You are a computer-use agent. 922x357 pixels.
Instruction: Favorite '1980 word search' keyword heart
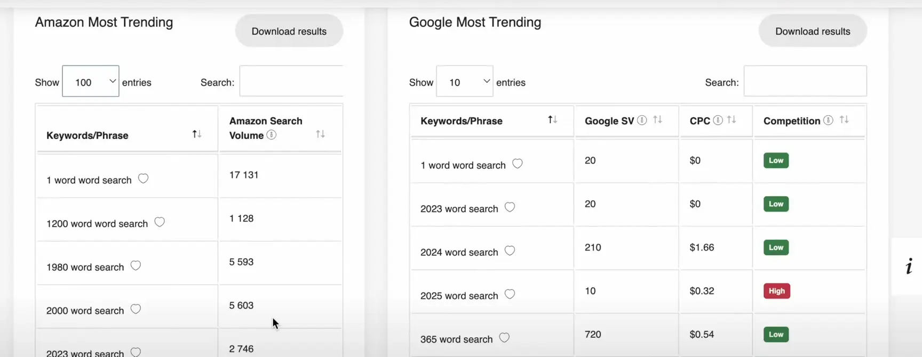pos(136,266)
